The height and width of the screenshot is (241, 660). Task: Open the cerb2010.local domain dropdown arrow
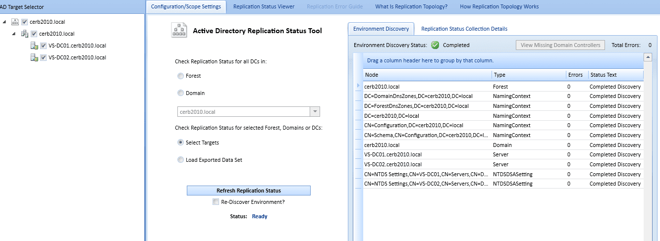(x=315, y=112)
